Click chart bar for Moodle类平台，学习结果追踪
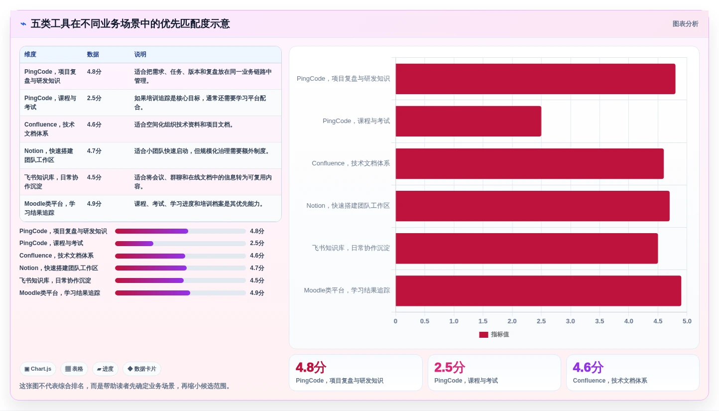Viewport: 719px width, 411px height. (538, 291)
